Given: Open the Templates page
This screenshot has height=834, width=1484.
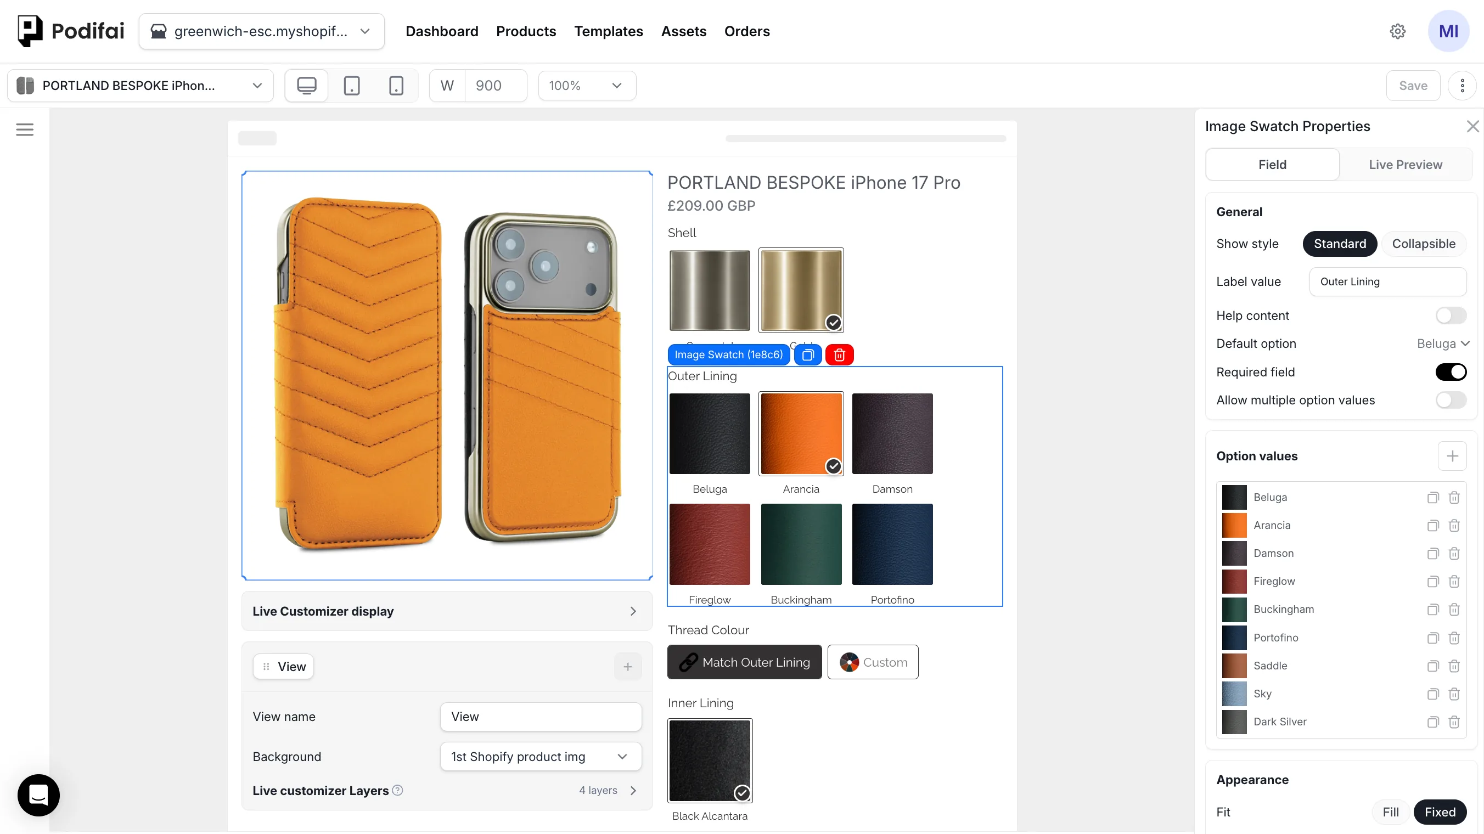Looking at the screenshot, I should pyautogui.click(x=608, y=31).
